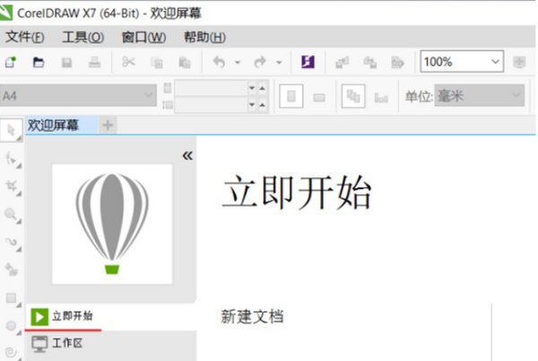
Task: Select the Crop tool
Action: (x=12, y=186)
